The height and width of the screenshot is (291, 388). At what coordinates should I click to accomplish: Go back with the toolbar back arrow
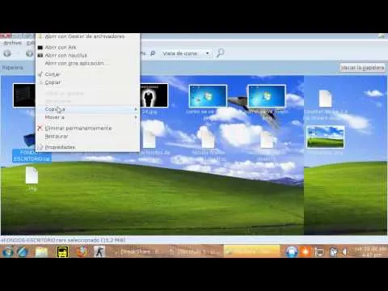point(7,53)
